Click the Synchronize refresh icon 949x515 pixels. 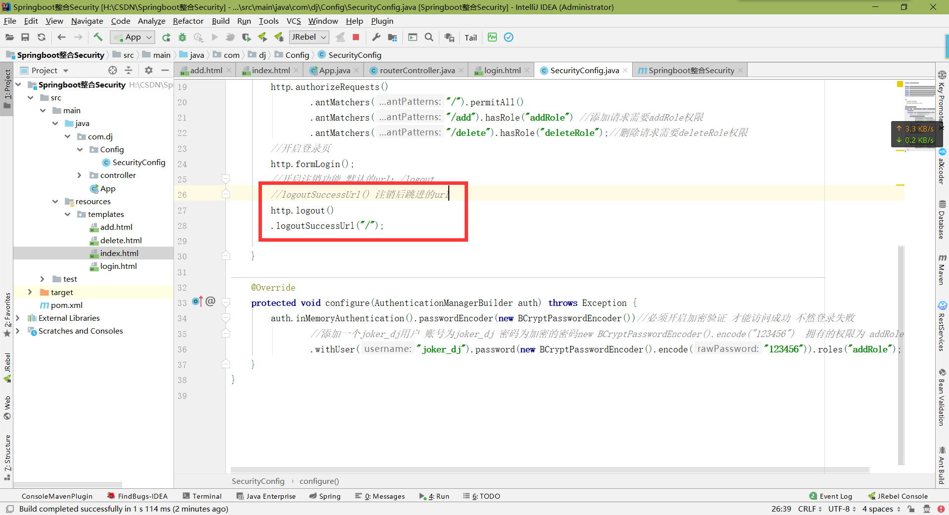pyautogui.click(x=42, y=37)
